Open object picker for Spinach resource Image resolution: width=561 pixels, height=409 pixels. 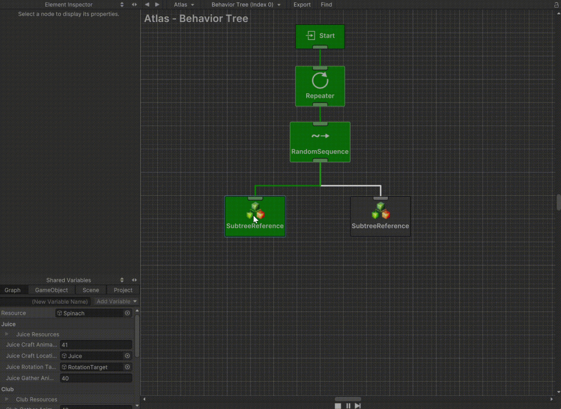(128, 313)
